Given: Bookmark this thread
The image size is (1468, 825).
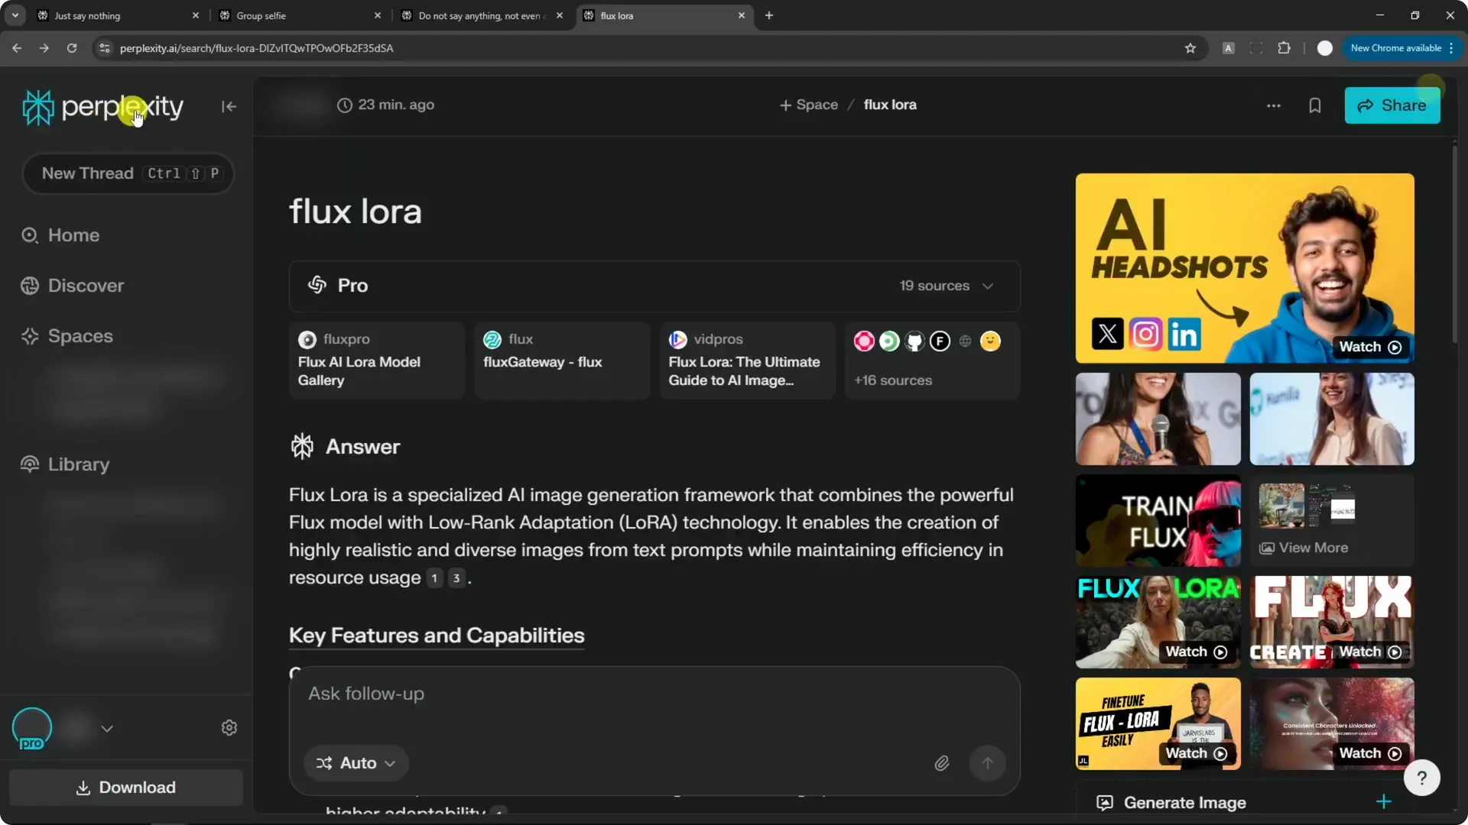Looking at the screenshot, I should tap(1314, 105).
